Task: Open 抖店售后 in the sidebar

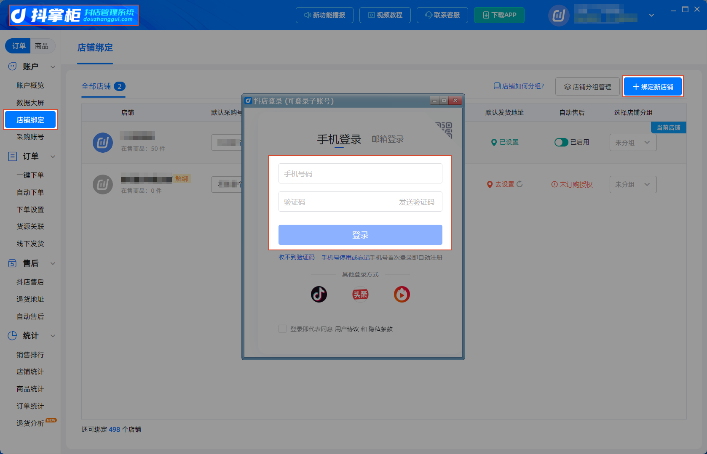Action: (x=30, y=282)
